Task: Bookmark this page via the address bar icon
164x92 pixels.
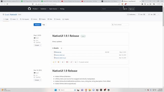Action: tap(33, 4)
